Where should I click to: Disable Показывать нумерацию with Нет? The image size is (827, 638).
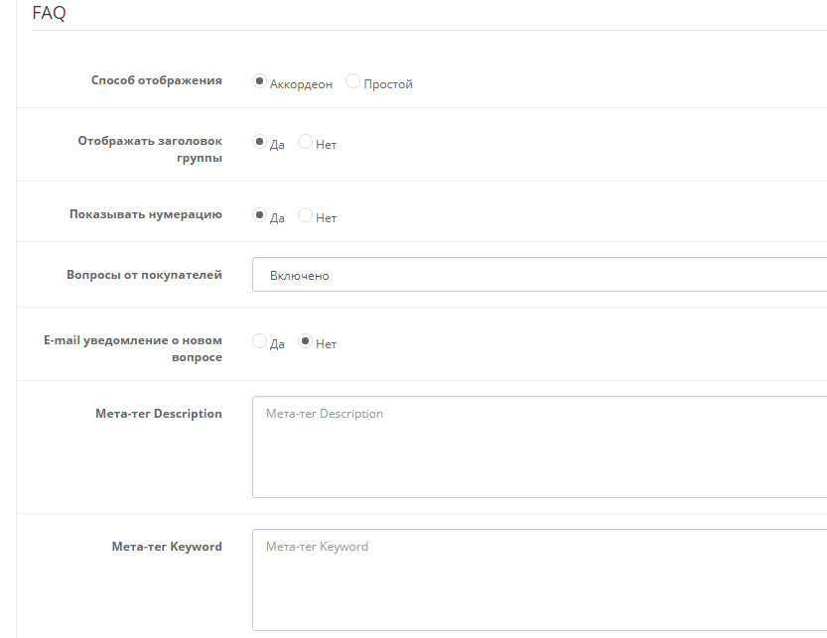coord(306,215)
